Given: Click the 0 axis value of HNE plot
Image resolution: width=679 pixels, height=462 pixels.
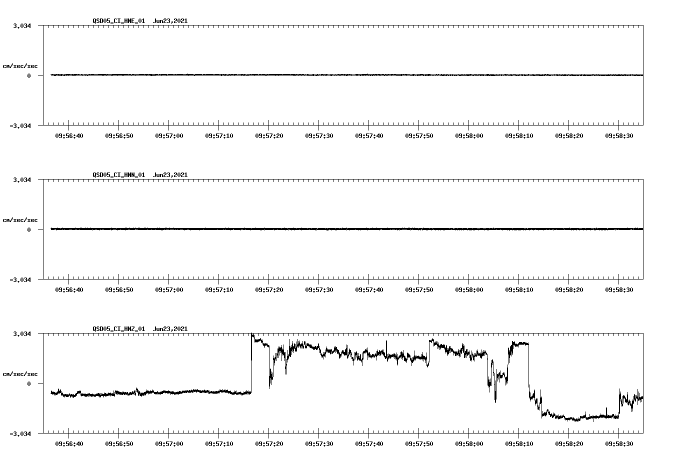Looking at the screenshot, I should (x=28, y=76).
